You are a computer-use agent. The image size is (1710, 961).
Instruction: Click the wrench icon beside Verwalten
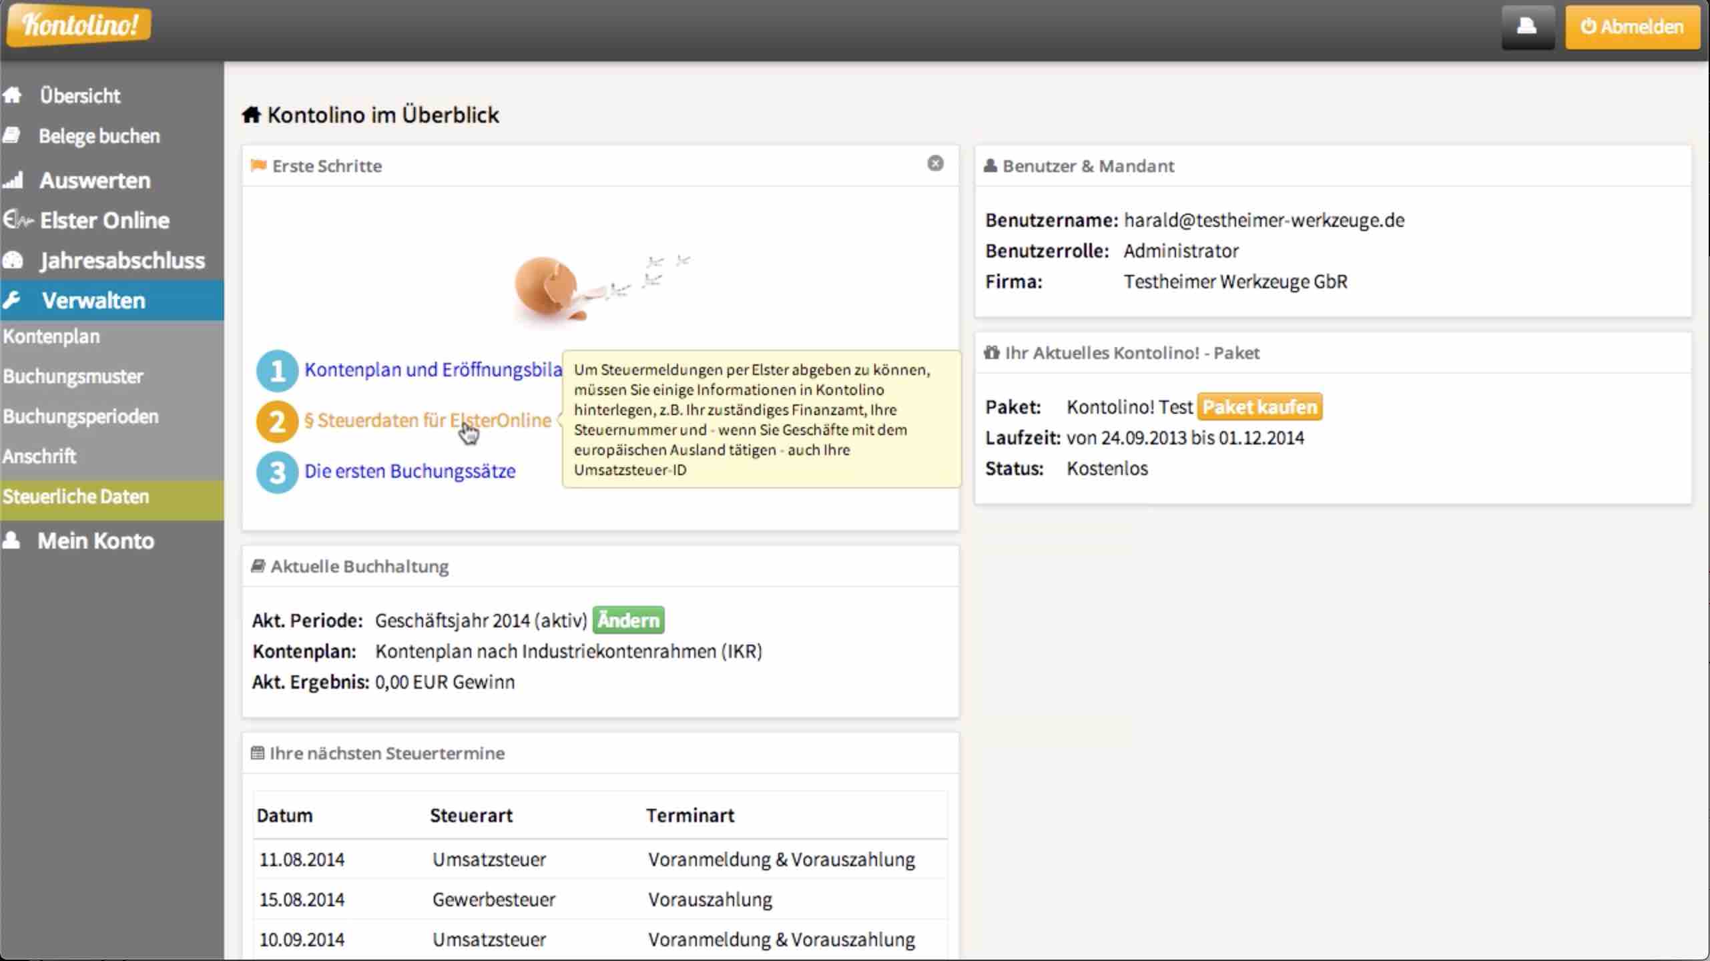click(x=11, y=300)
